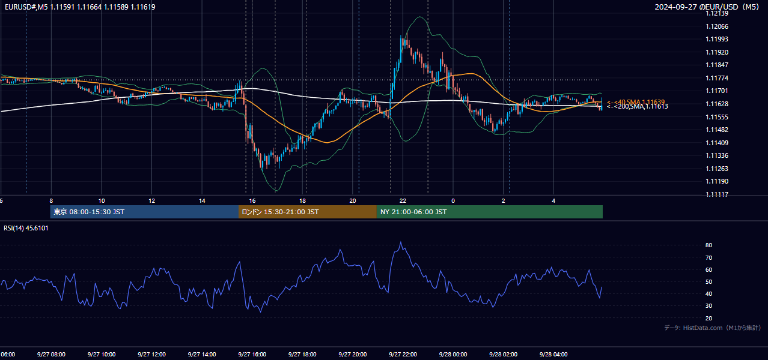Screen dimensions: 768x360
Task: Click the 1.11263 price axis label
Action: 717,169
